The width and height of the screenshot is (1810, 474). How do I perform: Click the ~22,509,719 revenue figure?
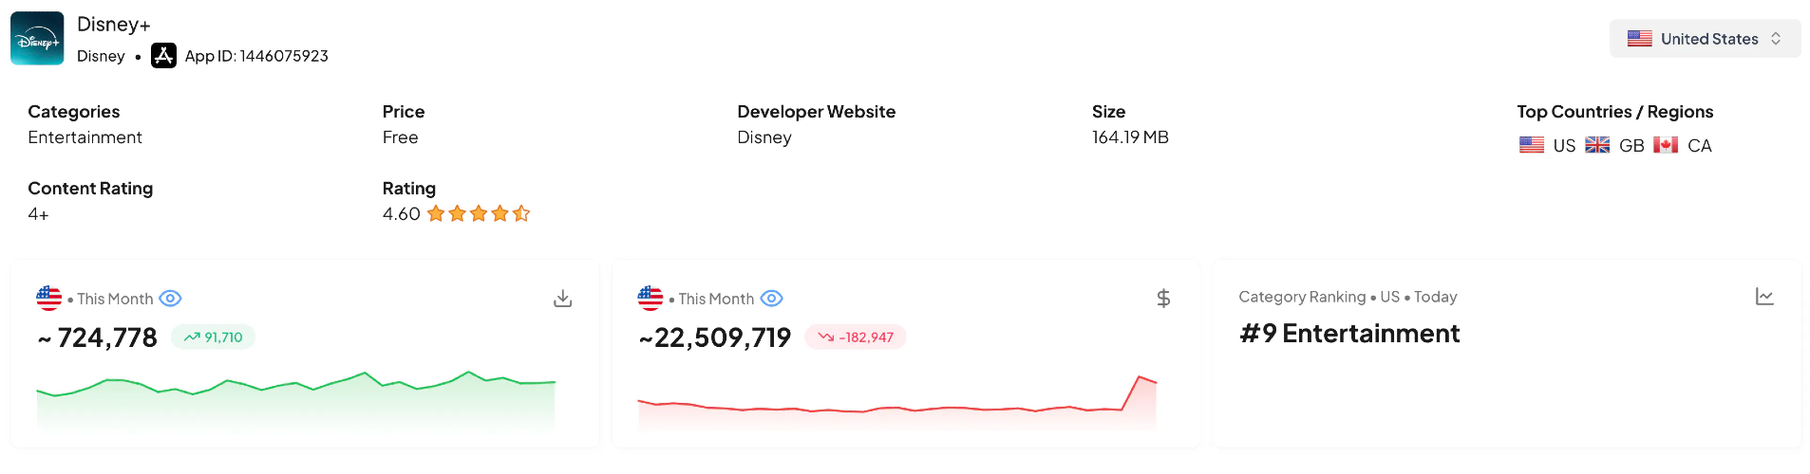click(x=715, y=337)
